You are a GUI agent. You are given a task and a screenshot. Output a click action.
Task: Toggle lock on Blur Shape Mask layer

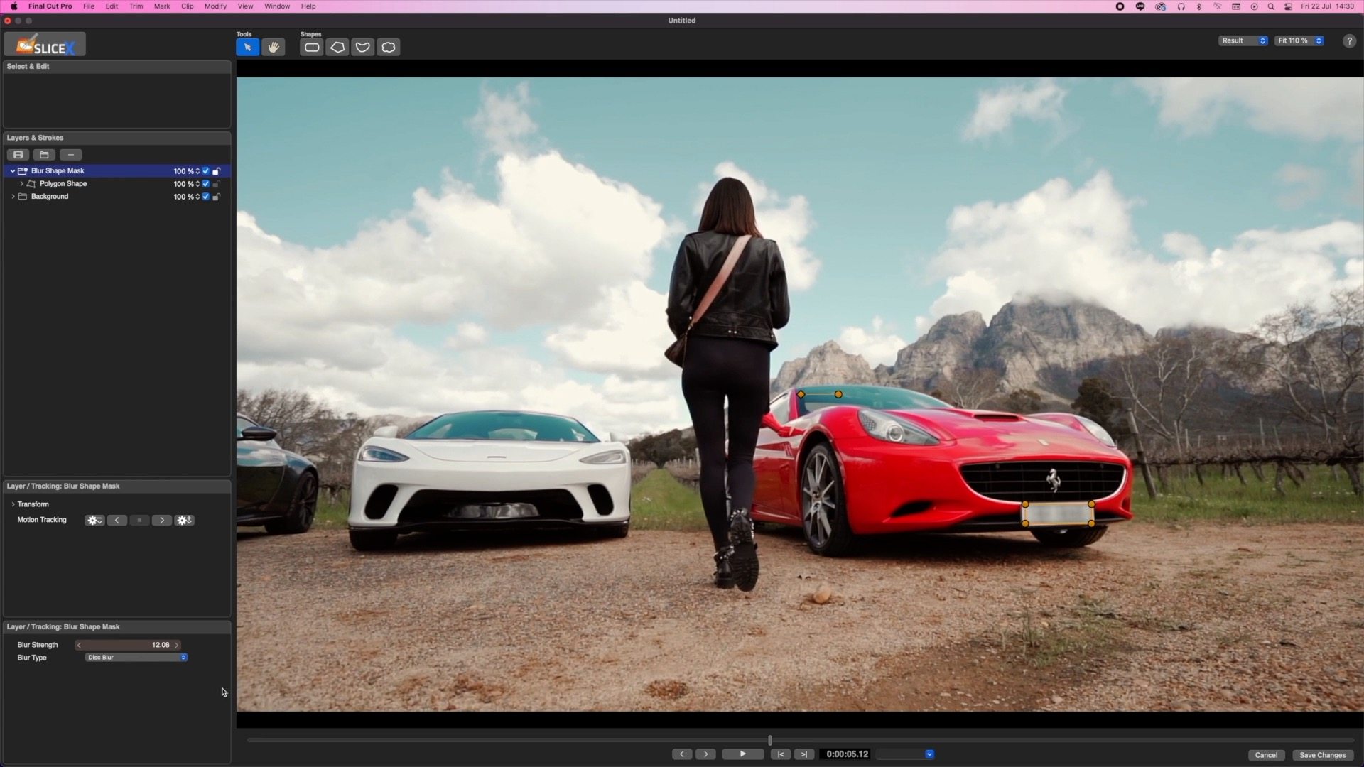tap(217, 171)
